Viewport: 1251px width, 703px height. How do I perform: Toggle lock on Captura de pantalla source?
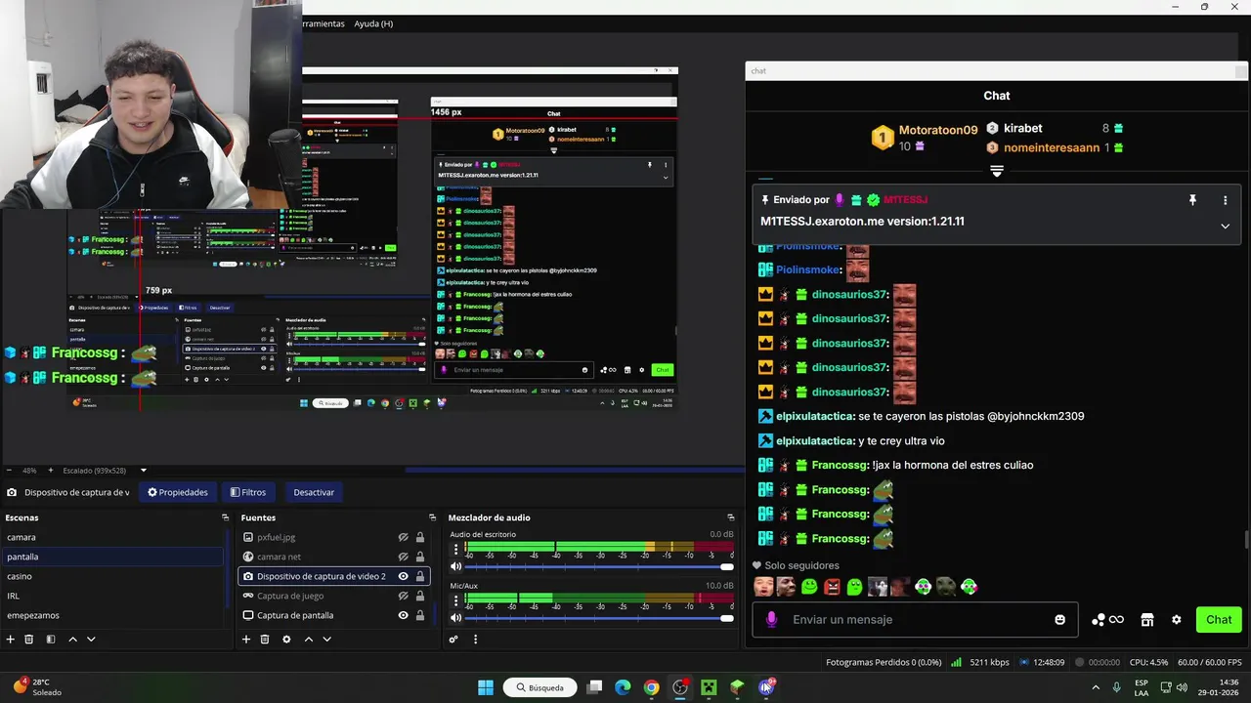coord(420,615)
